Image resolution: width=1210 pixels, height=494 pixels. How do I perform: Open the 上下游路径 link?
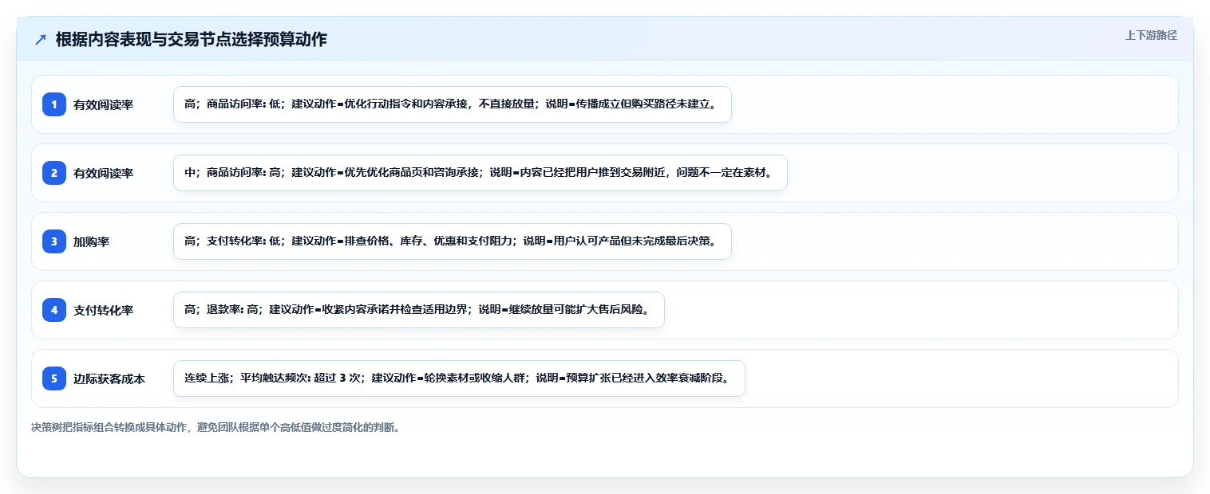pos(1151,35)
